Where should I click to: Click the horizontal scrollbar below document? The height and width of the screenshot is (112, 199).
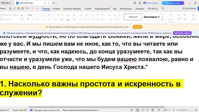97,107
